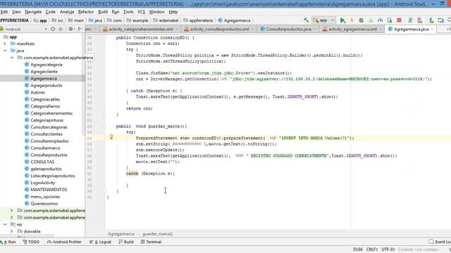Image resolution: width=451 pixels, height=253 pixels.
Task: Select Quienessomos class in project tree
Action: [44, 203]
